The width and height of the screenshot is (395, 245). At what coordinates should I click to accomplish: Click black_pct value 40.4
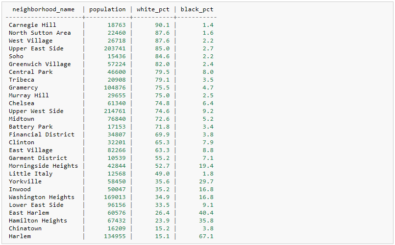[x=206, y=213]
